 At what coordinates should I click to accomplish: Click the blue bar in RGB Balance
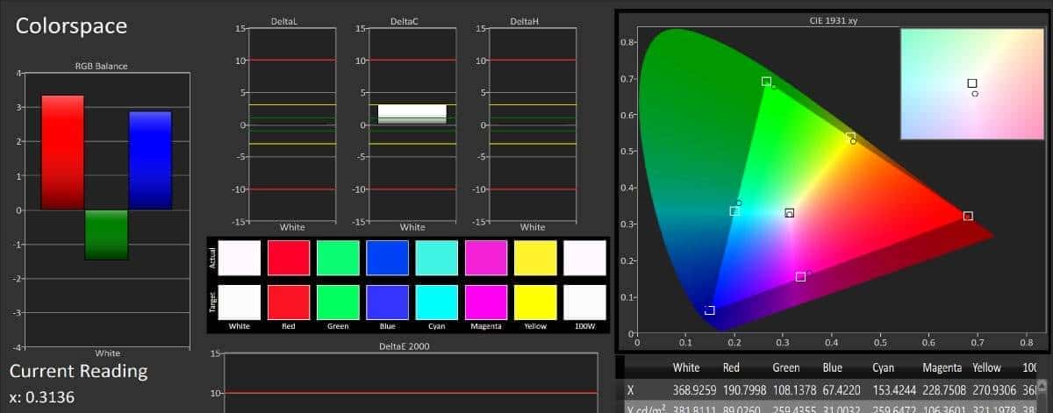pyautogui.click(x=150, y=160)
